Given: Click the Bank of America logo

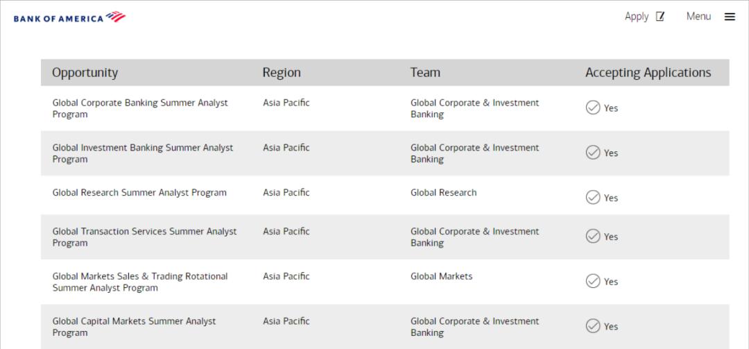Looking at the screenshot, I should click(69, 17).
